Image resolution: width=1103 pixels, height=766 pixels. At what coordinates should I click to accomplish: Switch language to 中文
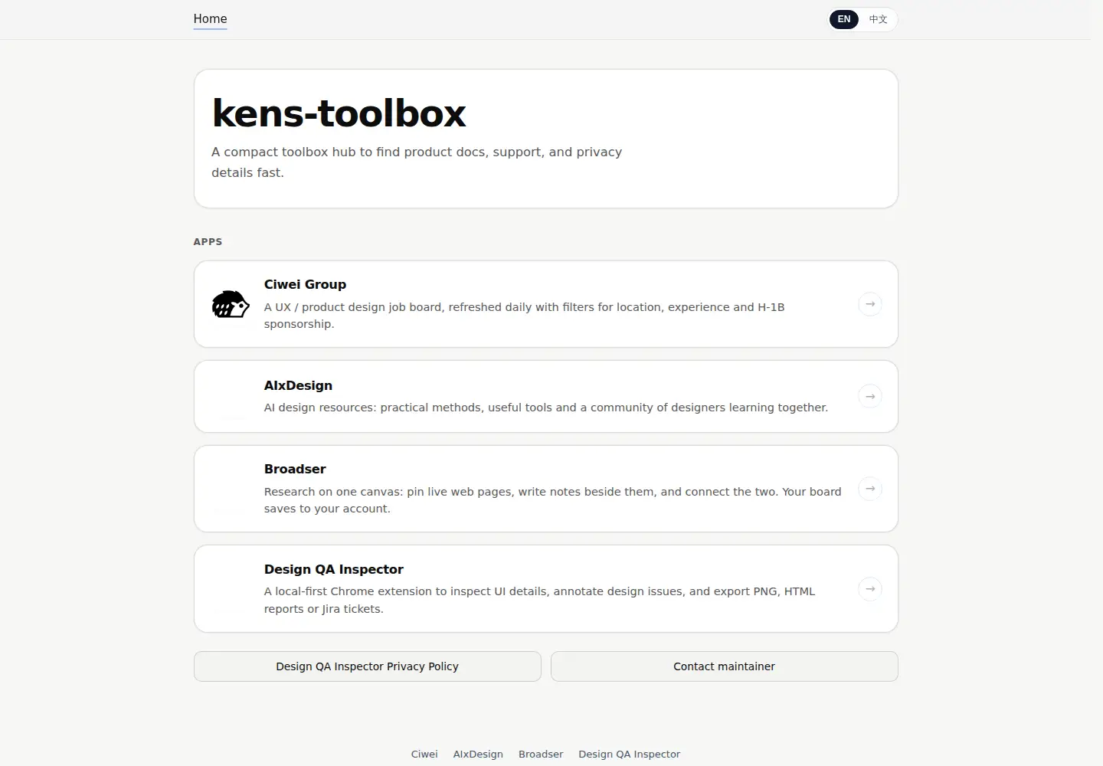pos(878,19)
